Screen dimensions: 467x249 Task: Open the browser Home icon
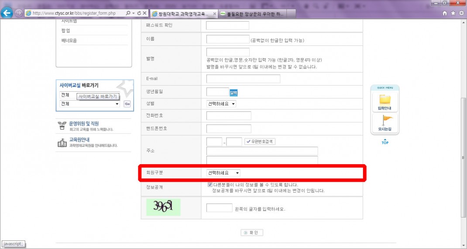point(445,14)
